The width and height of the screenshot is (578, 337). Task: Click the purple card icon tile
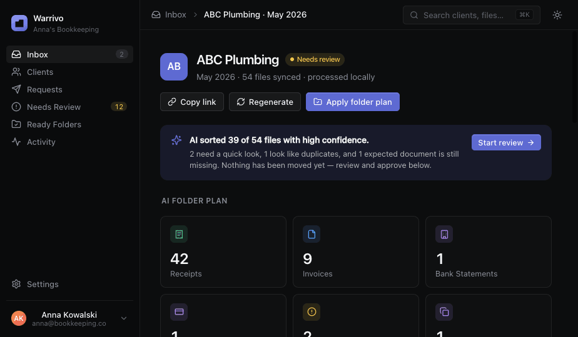179,312
